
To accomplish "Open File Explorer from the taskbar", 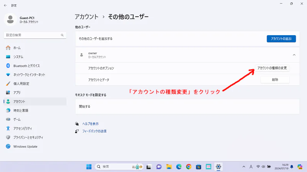I will (x=169, y=167).
